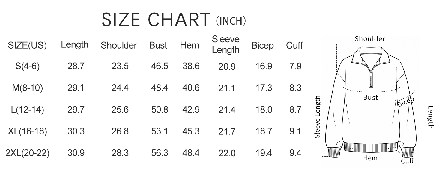Select the S(4-6) size row label
Screen dimensions: 439x180
27,66
